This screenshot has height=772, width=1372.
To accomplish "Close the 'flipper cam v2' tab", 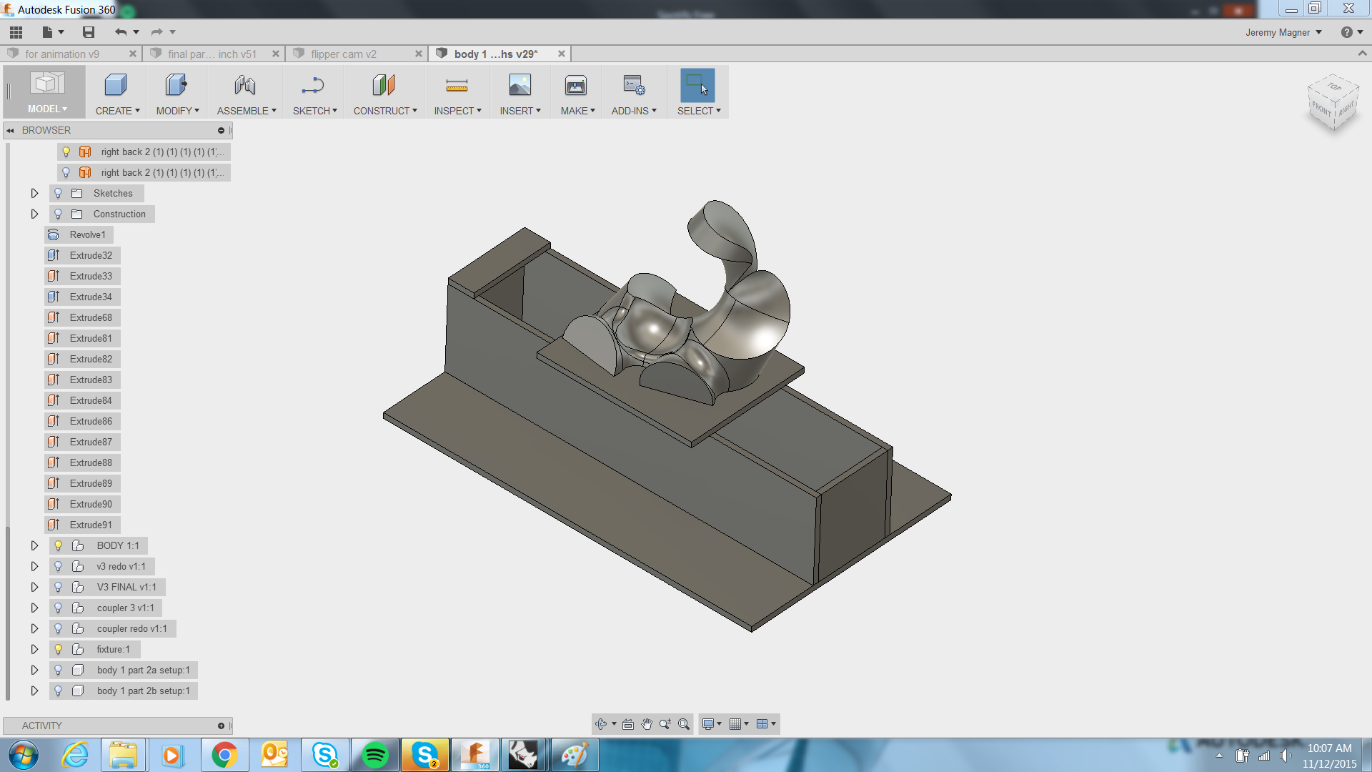I will tap(419, 54).
